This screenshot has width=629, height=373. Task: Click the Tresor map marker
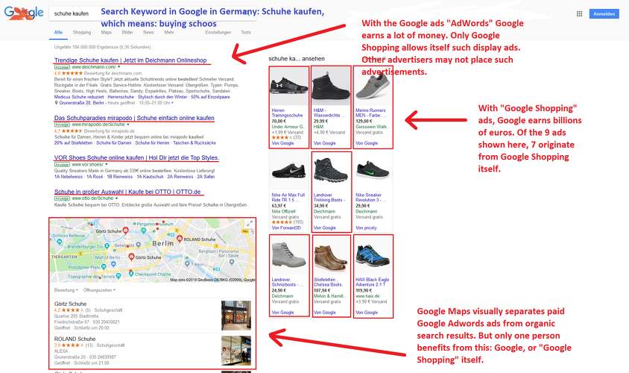[187, 264]
